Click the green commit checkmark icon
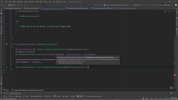 (x=24, y=5)
